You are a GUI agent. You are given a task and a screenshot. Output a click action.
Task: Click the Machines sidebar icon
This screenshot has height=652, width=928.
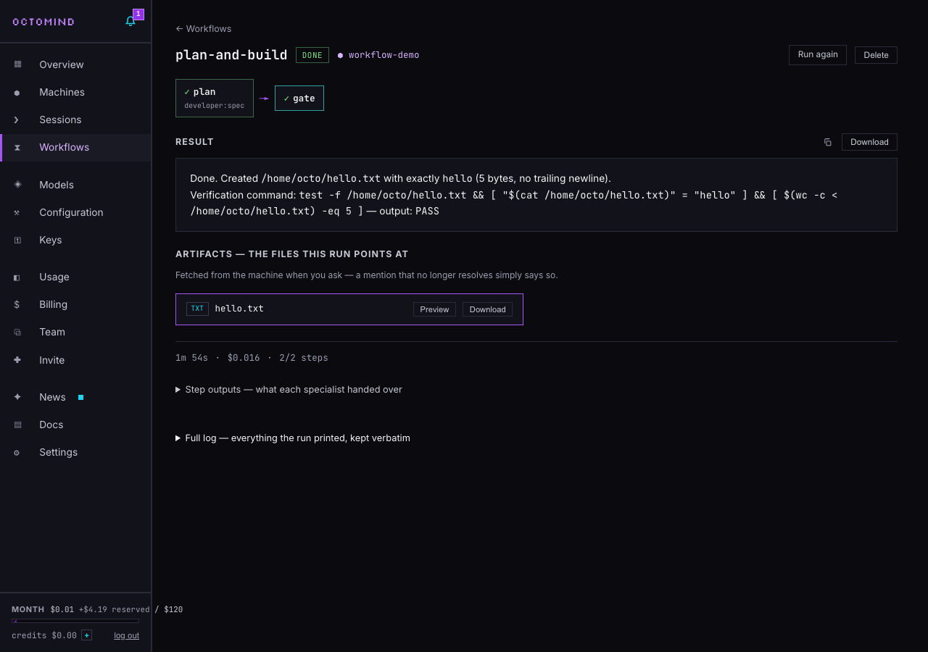[x=17, y=92]
